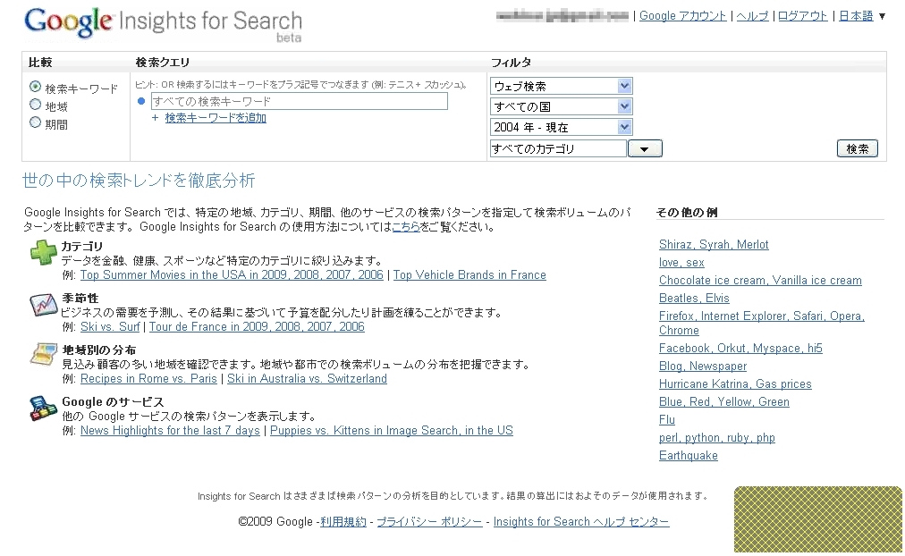Open Insights for Search ヘルプ センター link
This screenshot has height=556, width=905.
pos(581,522)
